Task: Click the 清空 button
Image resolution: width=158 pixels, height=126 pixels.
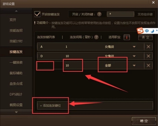Action: coord(146,37)
